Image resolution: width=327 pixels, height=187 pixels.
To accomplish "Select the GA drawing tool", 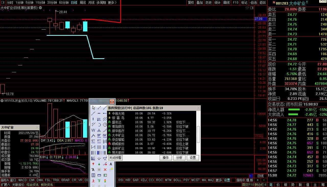I will [x=105, y=136].
